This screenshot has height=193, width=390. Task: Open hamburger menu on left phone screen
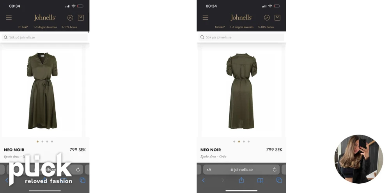click(x=9, y=18)
